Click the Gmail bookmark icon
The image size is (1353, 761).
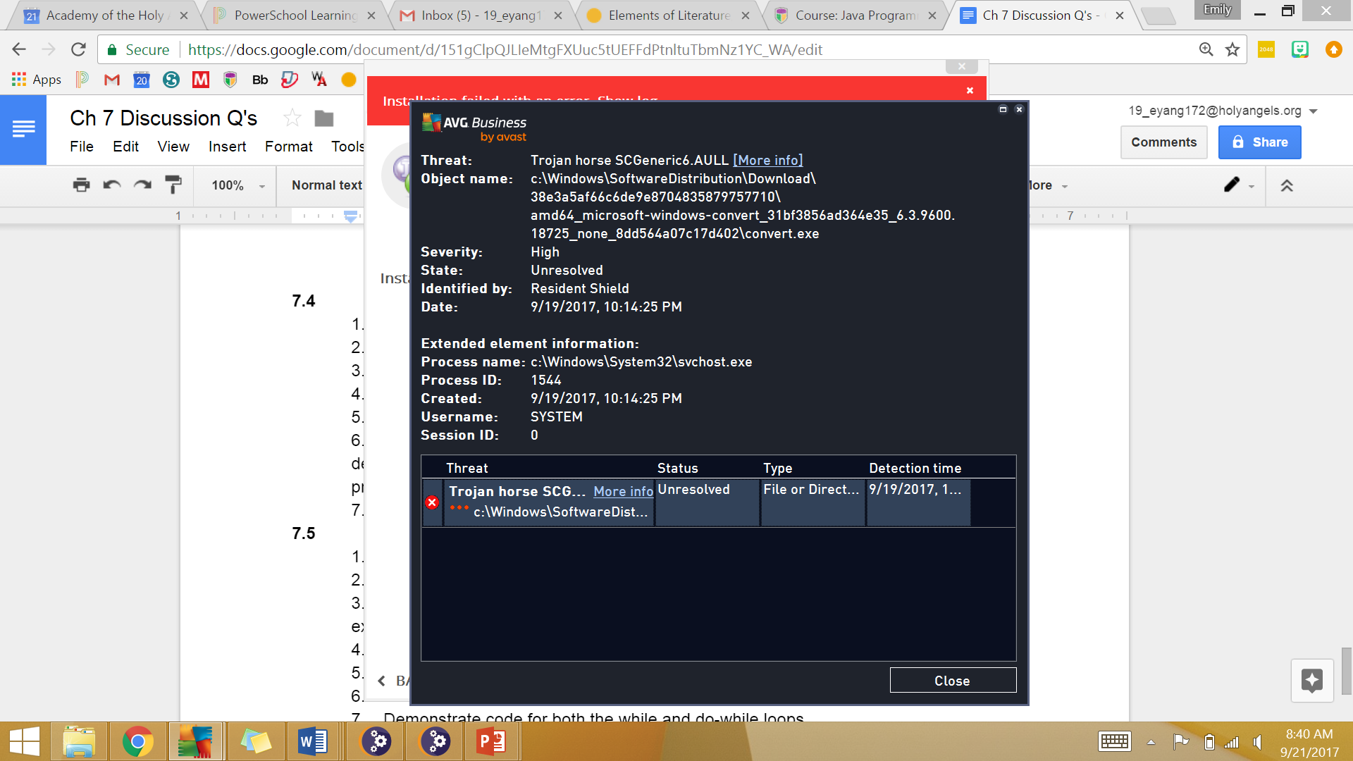(112, 80)
